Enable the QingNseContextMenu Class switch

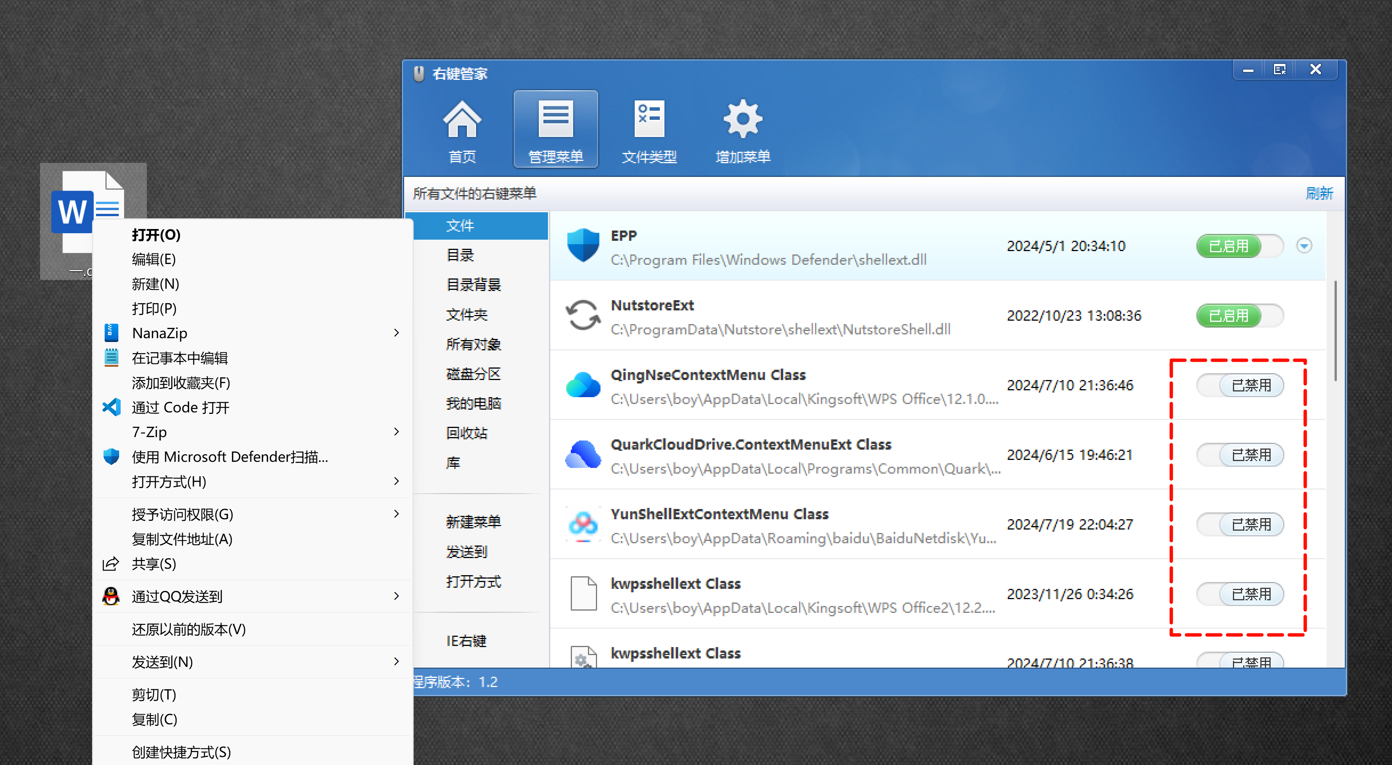tap(1240, 385)
